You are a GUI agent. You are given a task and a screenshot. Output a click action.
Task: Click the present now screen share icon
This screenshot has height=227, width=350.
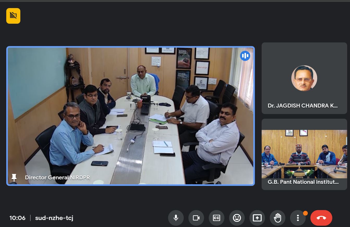pyautogui.click(x=257, y=218)
